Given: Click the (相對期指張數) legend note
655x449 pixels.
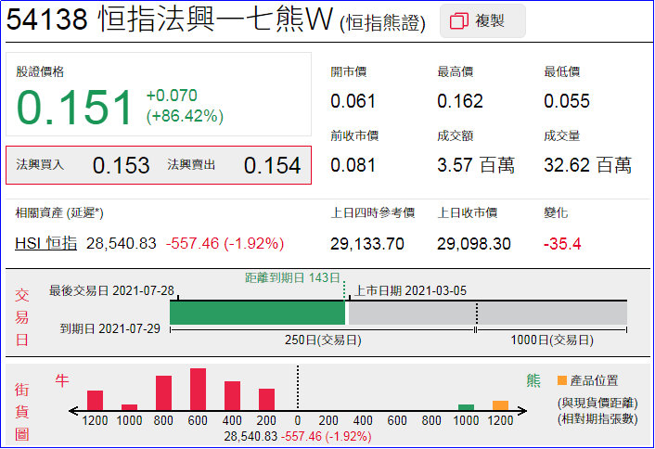Looking at the screenshot, I should [x=597, y=419].
